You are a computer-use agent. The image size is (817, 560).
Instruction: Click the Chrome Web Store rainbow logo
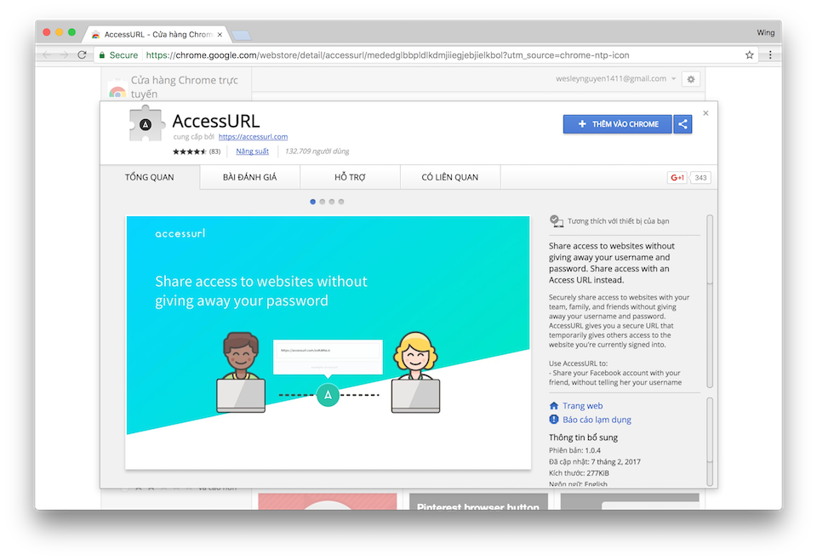click(x=117, y=91)
